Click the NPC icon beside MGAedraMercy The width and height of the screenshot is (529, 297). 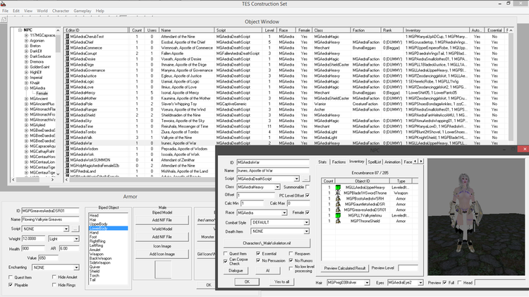[x=67, y=92]
